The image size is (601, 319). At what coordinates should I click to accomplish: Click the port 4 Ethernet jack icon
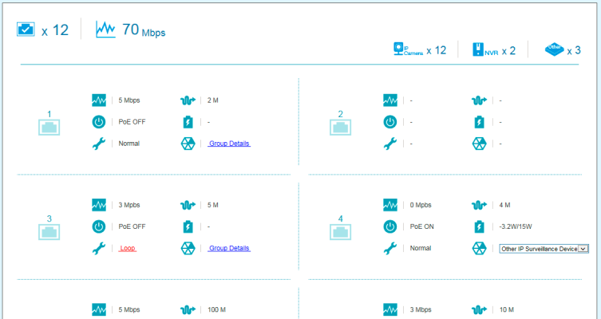(341, 231)
